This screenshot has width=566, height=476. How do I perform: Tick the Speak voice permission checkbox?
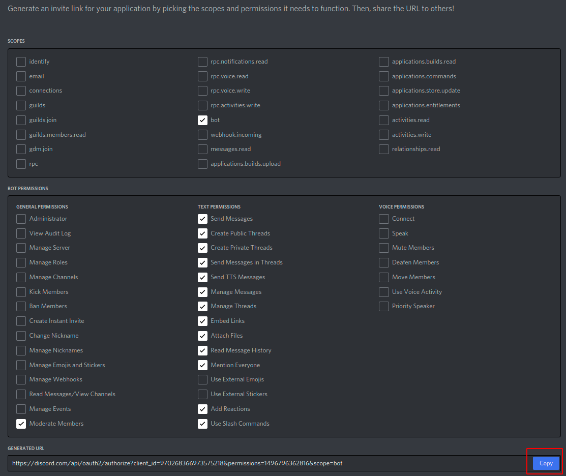[383, 233]
